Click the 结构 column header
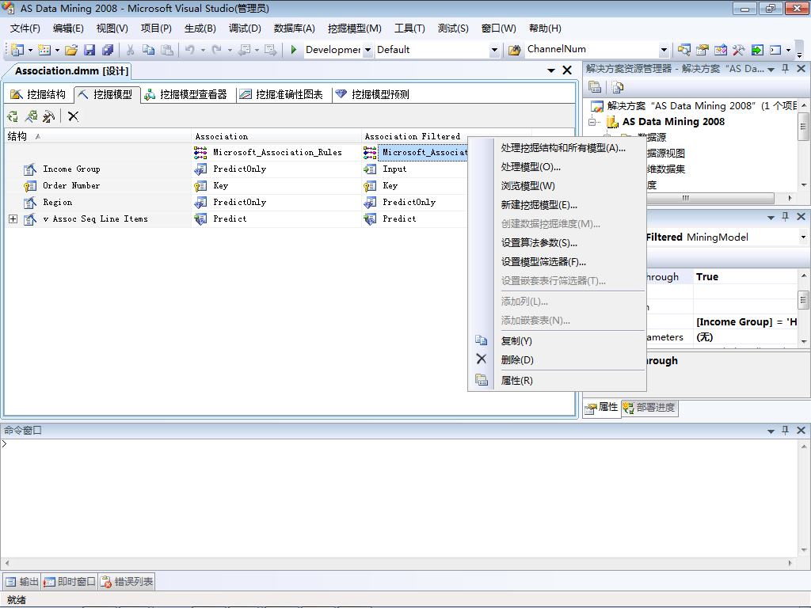This screenshot has height=608, width=811. click(97, 136)
